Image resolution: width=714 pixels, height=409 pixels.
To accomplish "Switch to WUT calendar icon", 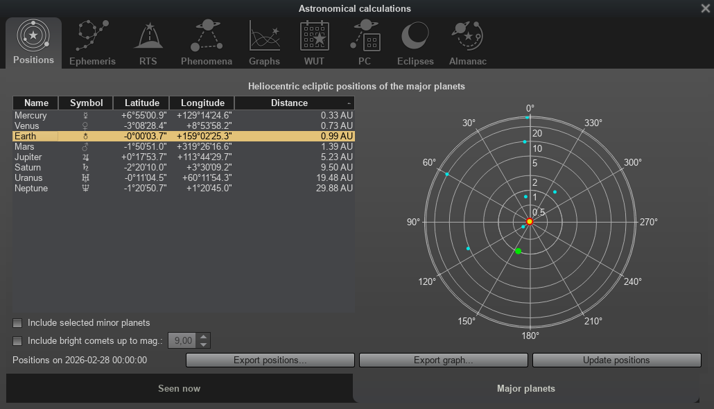I will coord(314,43).
